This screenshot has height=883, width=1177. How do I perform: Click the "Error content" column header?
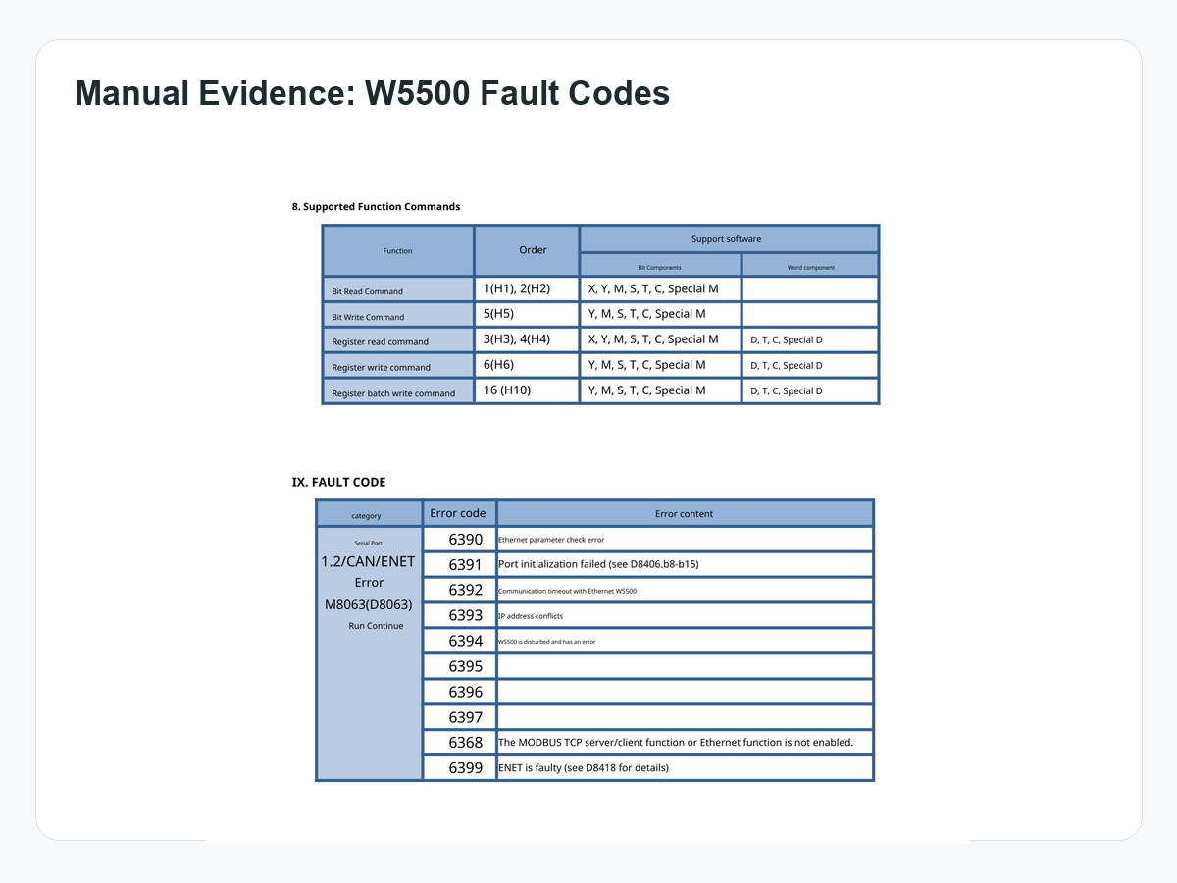[685, 514]
